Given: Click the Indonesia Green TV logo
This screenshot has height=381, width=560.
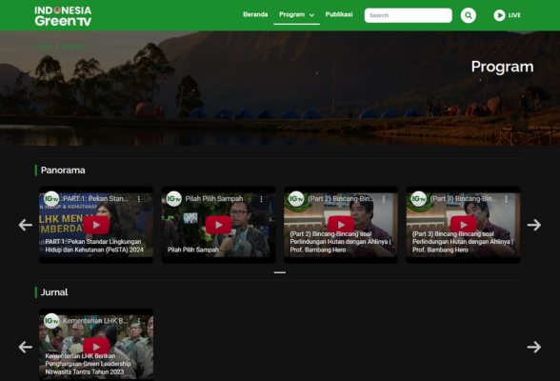Looking at the screenshot, I should pyautogui.click(x=63, y=16).
